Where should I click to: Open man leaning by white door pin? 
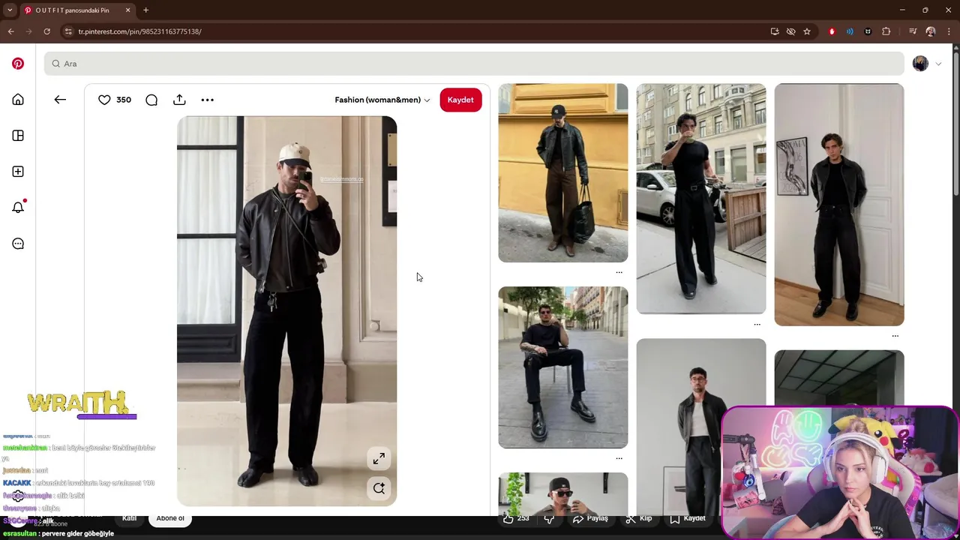pos(839,205)
